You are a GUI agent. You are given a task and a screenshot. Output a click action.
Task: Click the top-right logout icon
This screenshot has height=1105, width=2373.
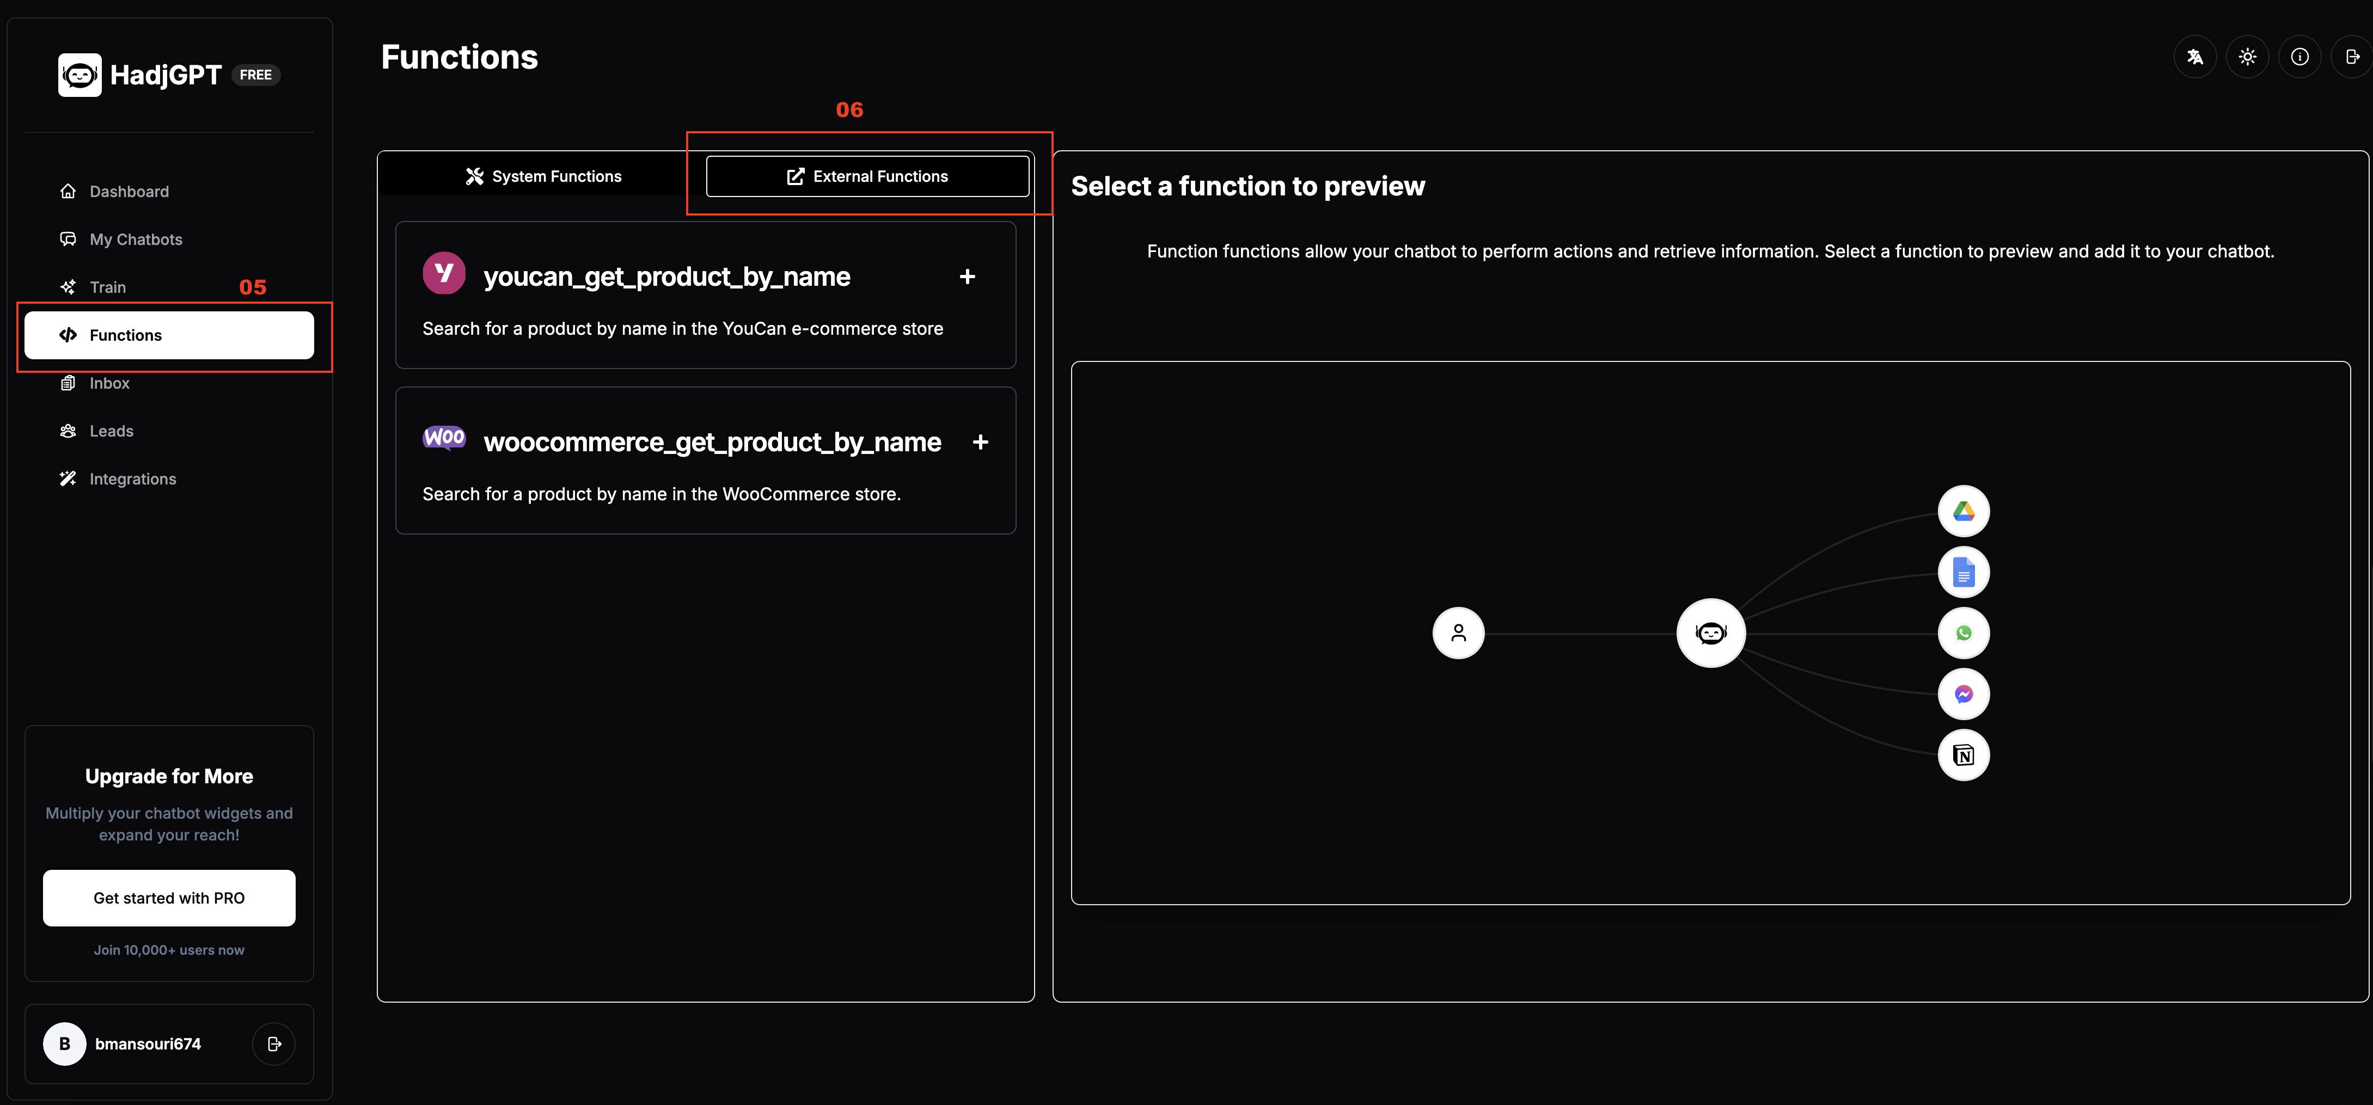[x=2352, y=57]
